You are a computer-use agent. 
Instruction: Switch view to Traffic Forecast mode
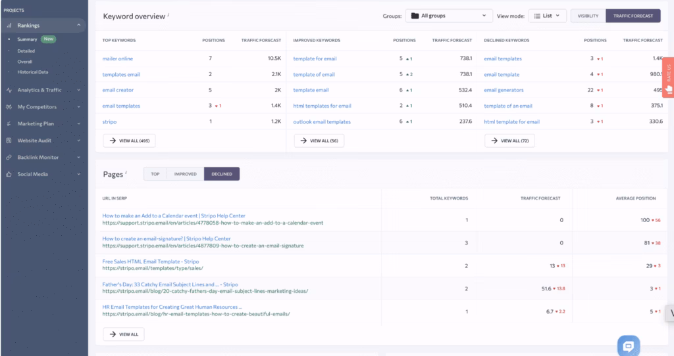633,16
